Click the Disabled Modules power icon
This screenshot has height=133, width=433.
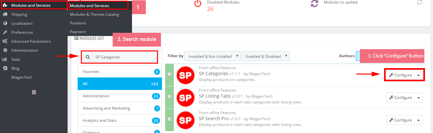(x=198, y=4)
